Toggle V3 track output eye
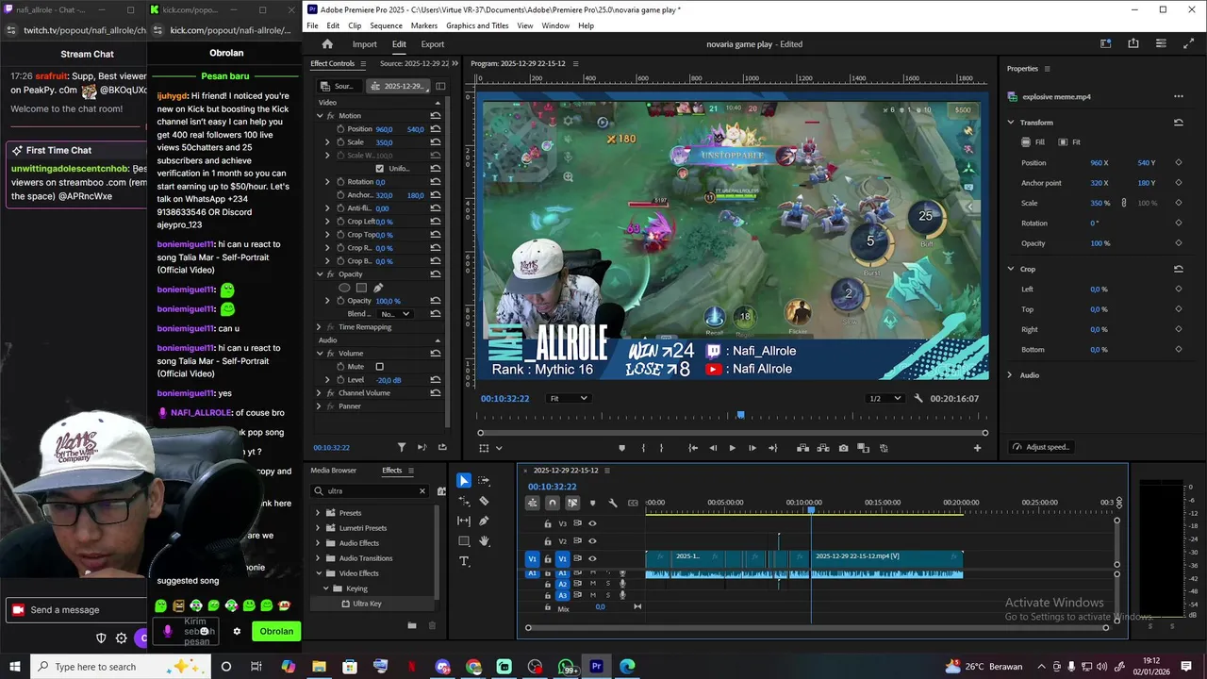Screen dimensions: 1207x679 pyautogui.click(x=592, y=523)
